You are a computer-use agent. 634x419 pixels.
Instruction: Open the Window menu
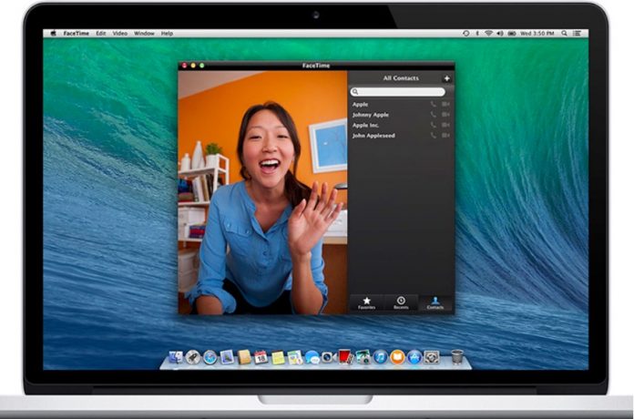144,34
